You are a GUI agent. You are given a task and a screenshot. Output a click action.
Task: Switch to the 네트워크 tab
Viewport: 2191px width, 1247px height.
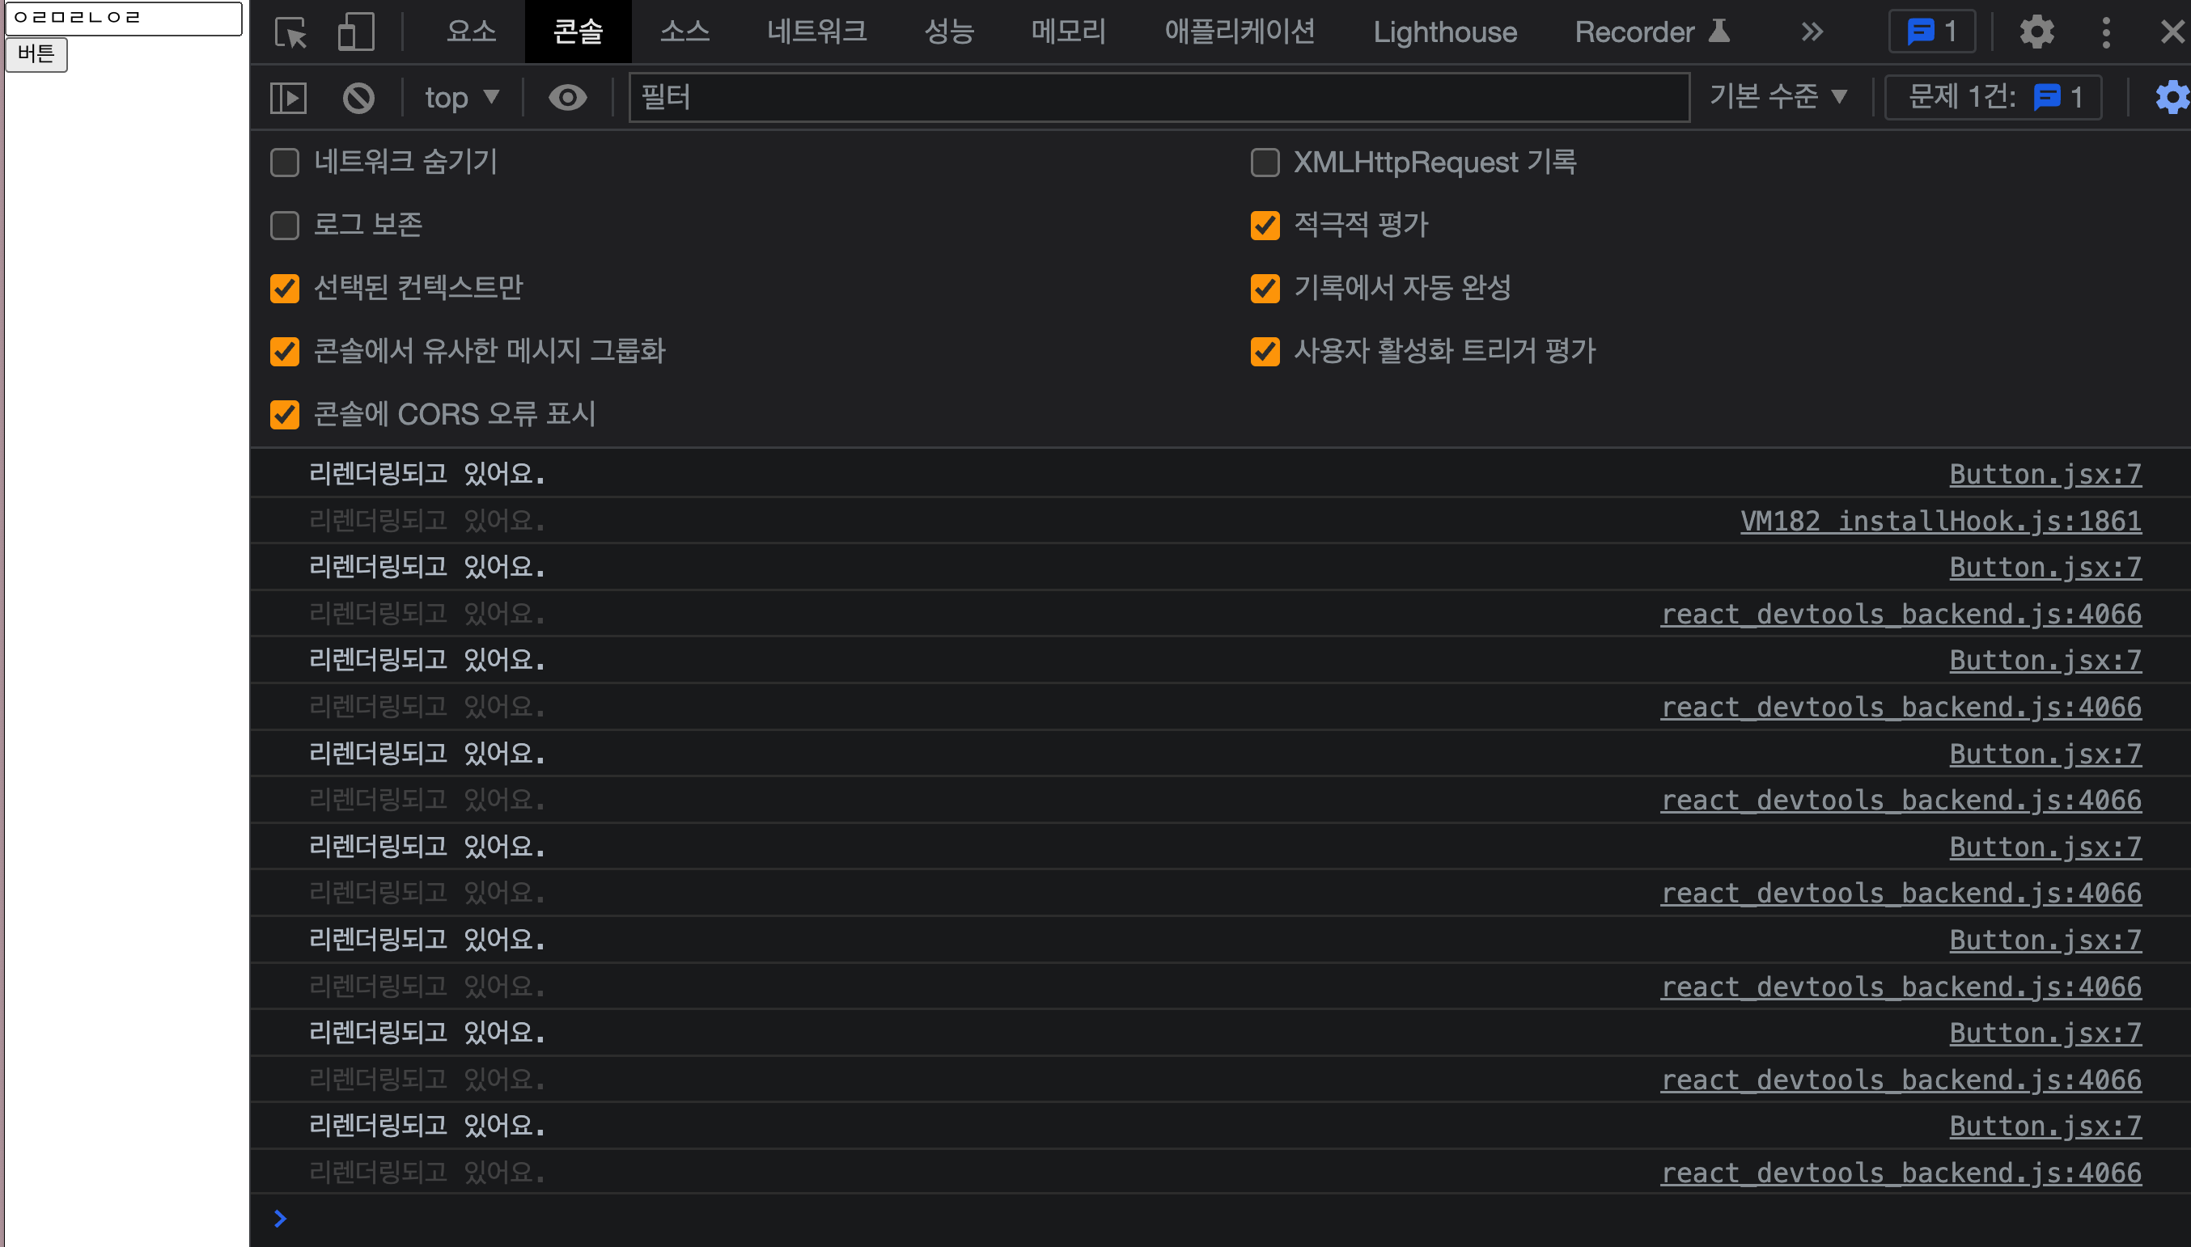(816, 32)
